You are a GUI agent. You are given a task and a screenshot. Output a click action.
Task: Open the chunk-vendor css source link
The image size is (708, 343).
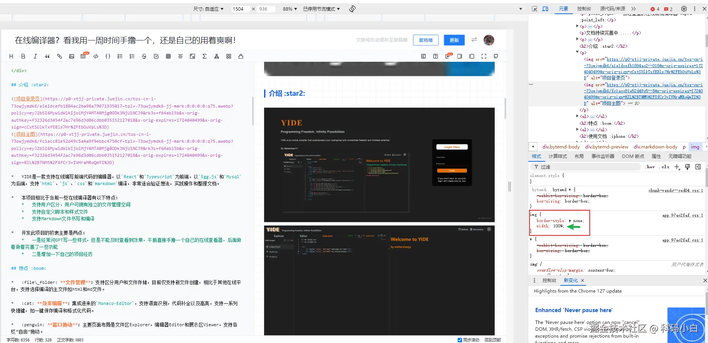point(676,190)
